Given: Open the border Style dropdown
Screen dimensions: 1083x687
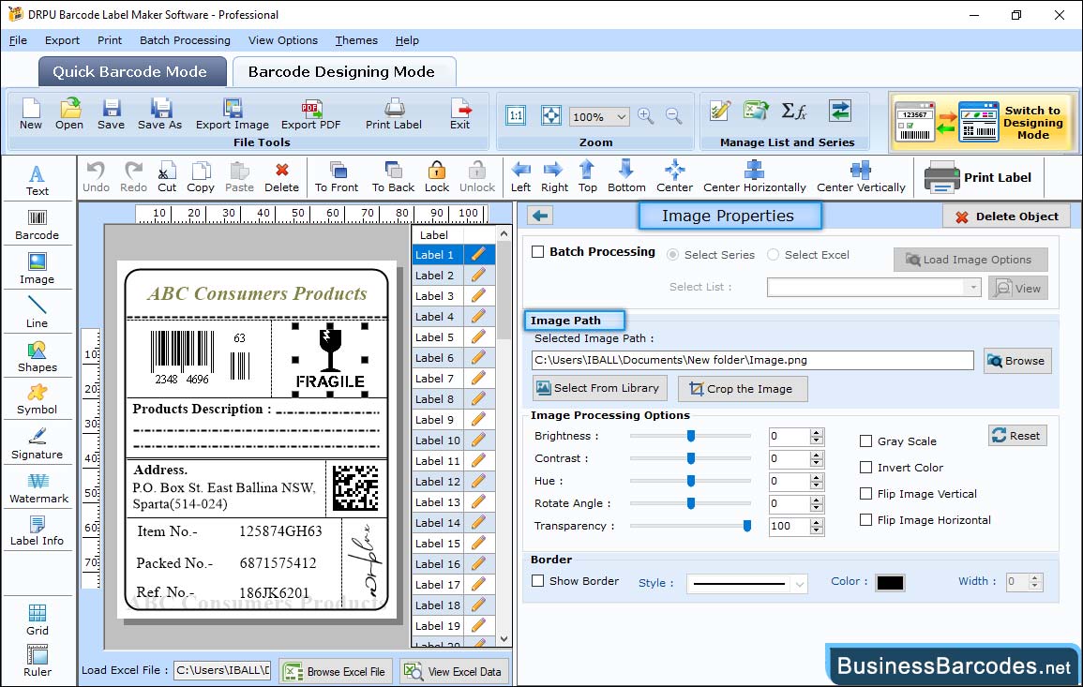Looking at the screenshot, I should pos(799,584).
